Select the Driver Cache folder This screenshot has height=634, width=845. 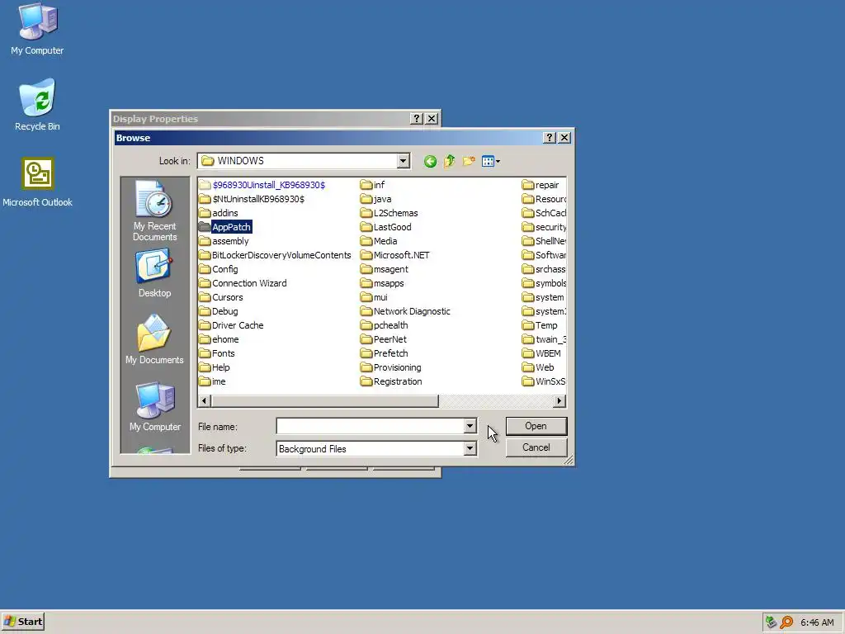click(x=231, y=325)
